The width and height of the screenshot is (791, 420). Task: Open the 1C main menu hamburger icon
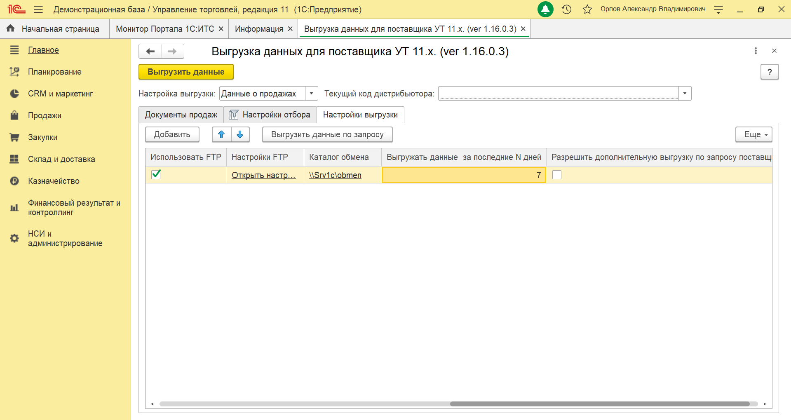[x=38, y=9]
